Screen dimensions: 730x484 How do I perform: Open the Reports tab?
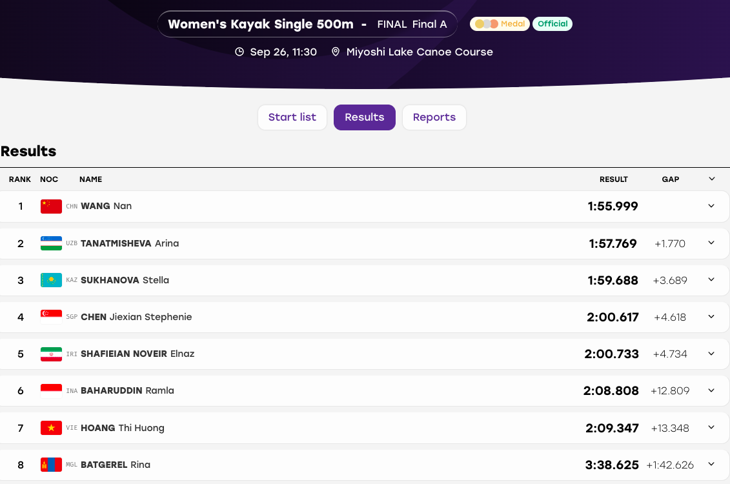[434, 117]
